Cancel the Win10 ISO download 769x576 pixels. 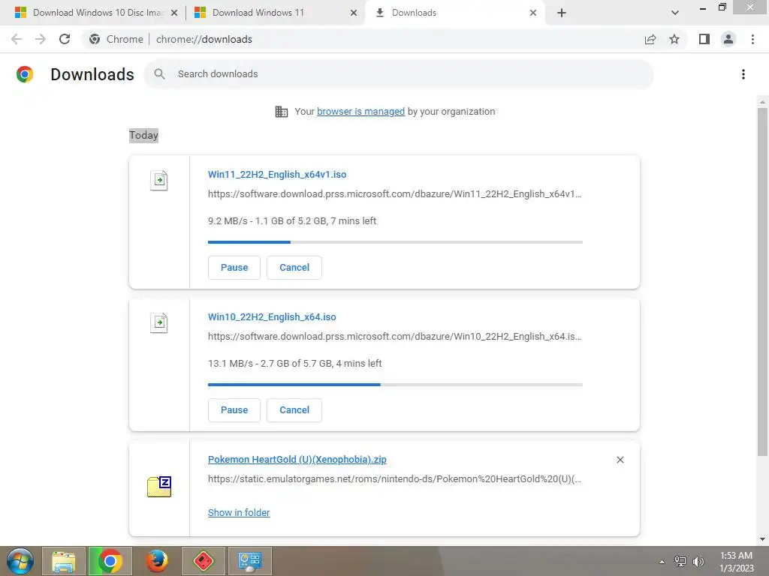(x=294, y=410)
